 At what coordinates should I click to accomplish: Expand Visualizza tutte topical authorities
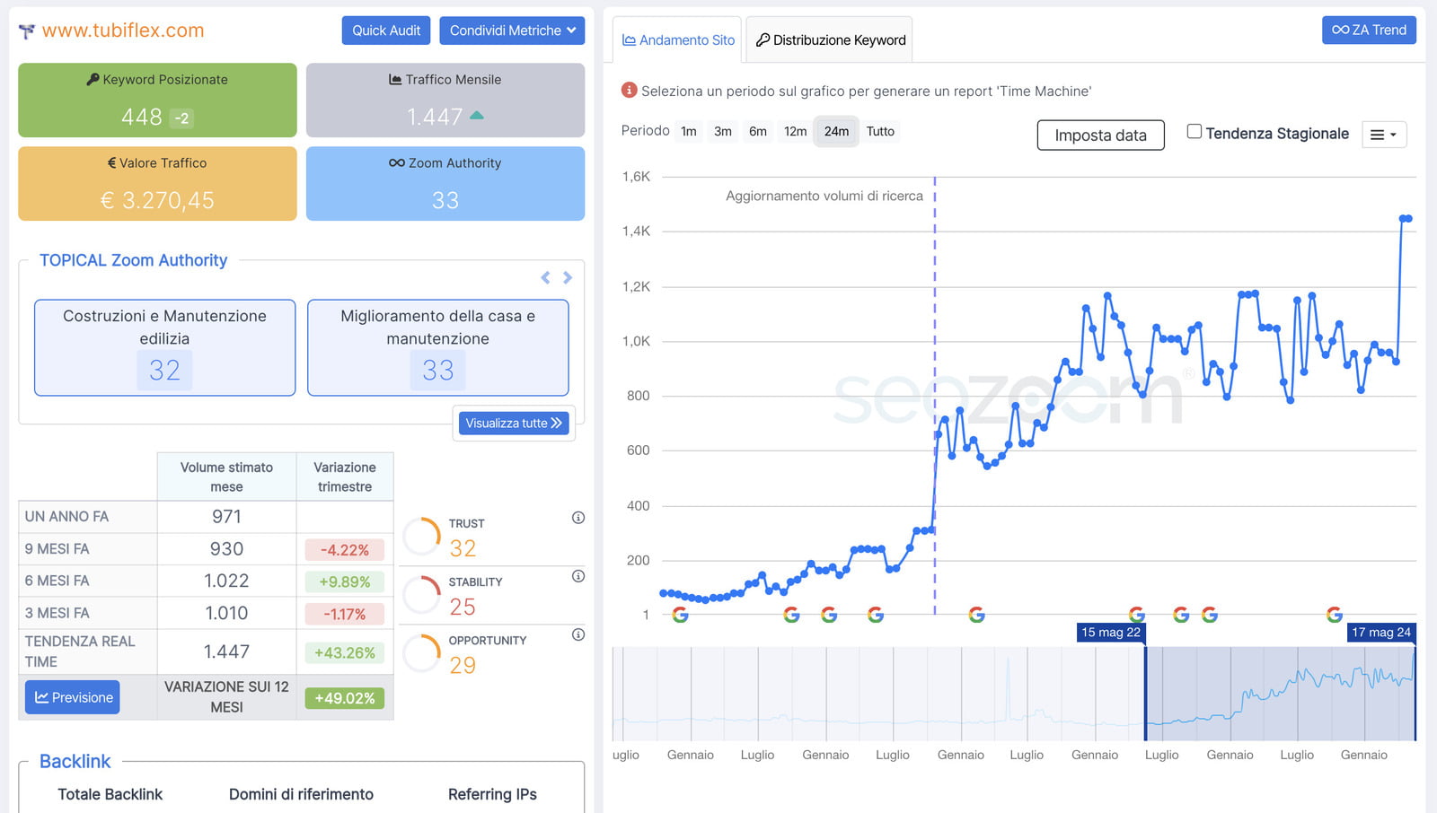513,424
